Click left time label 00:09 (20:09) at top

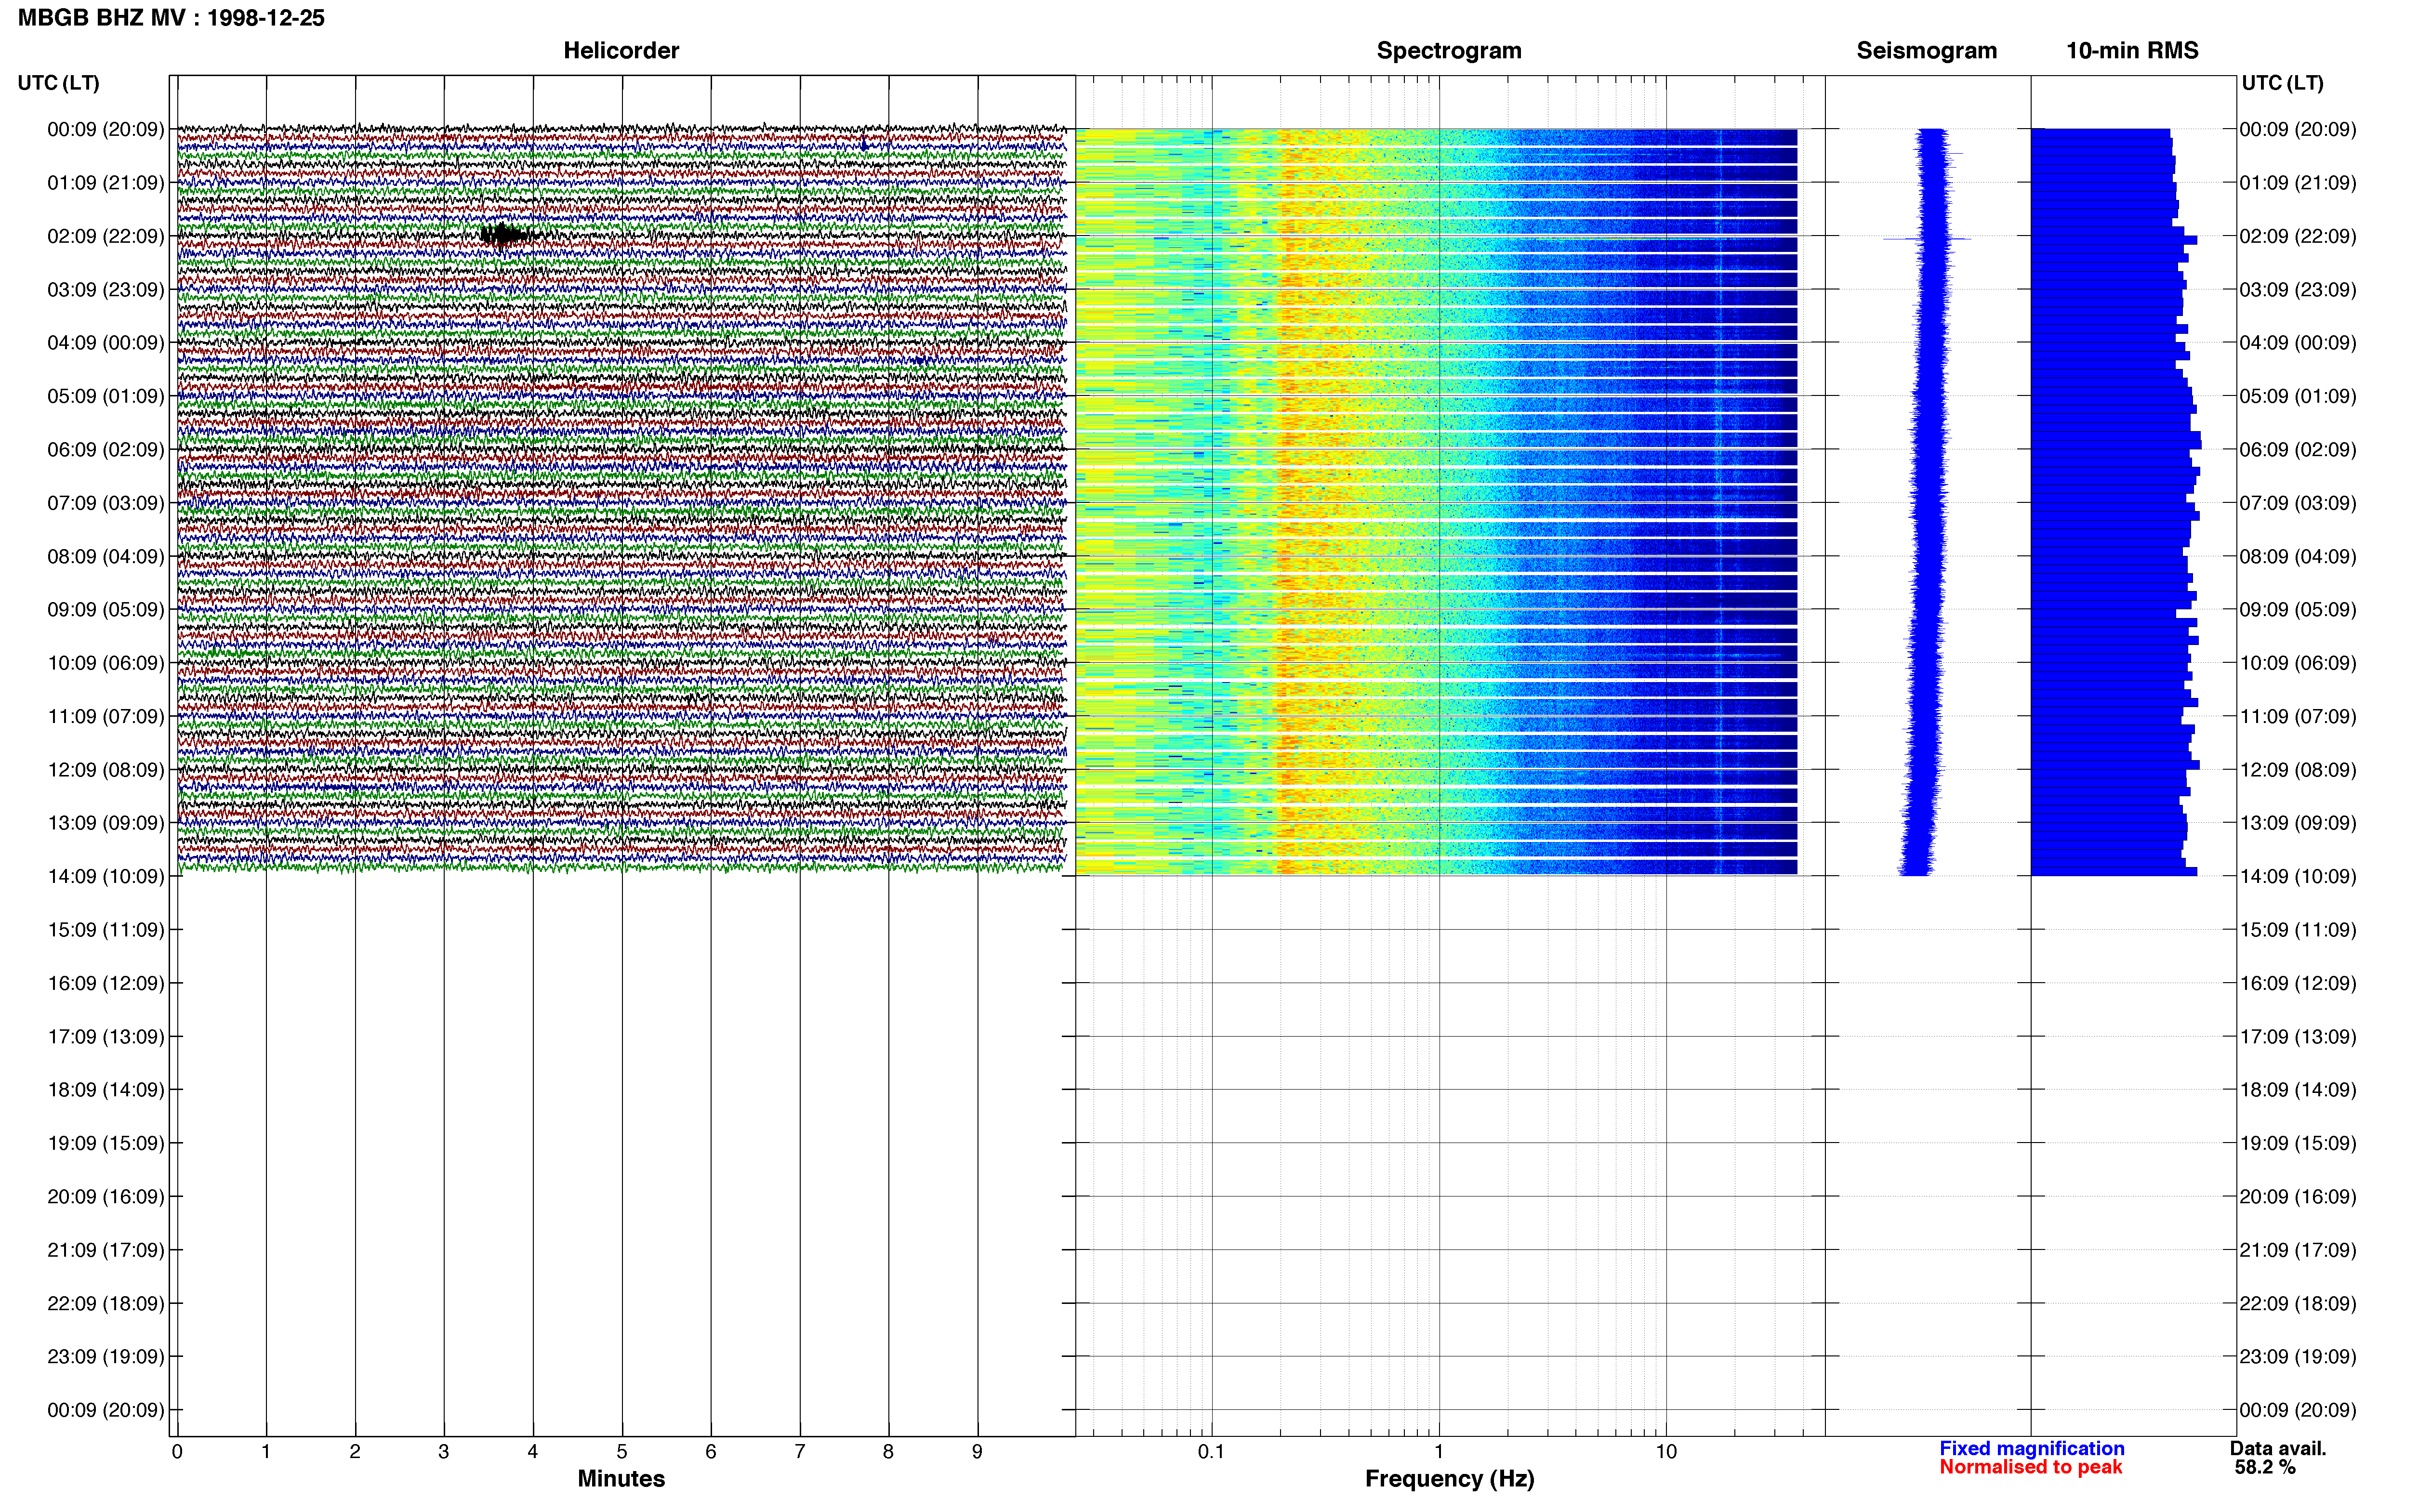coord(106,129)
